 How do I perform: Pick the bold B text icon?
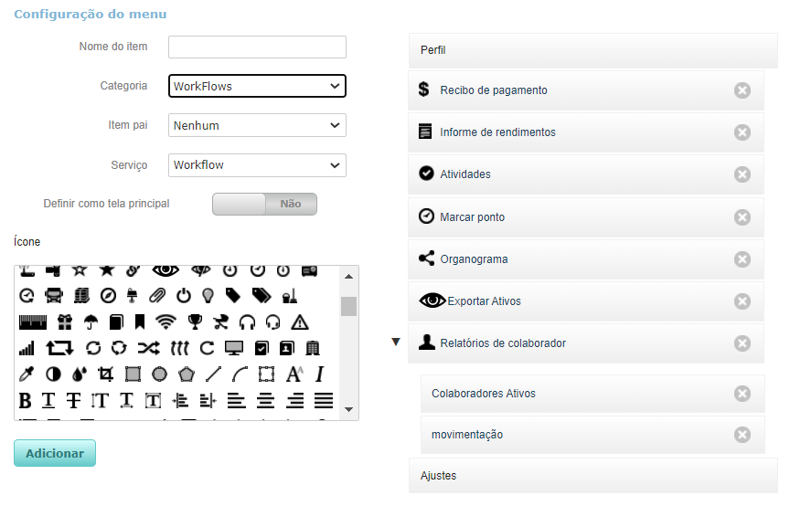click(25, 400)
